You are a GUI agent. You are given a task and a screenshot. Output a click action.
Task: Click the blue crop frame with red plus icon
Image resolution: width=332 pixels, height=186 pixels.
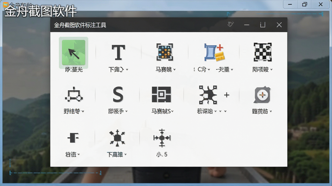click(x=214, y=52)
